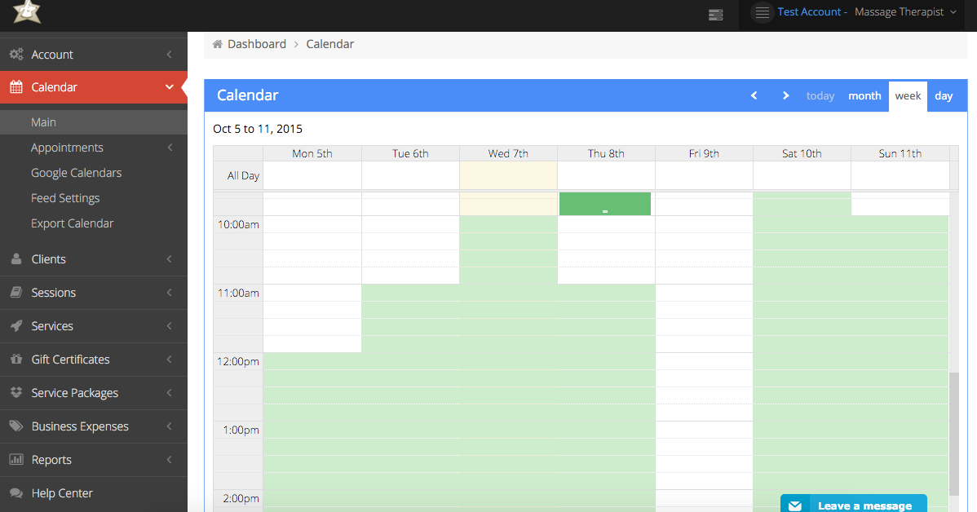Image resolution: width=977 pixels, height=512 pixels.
Task: Open the Massage Therapist account dropdown arrow
Action: point(953,12)
